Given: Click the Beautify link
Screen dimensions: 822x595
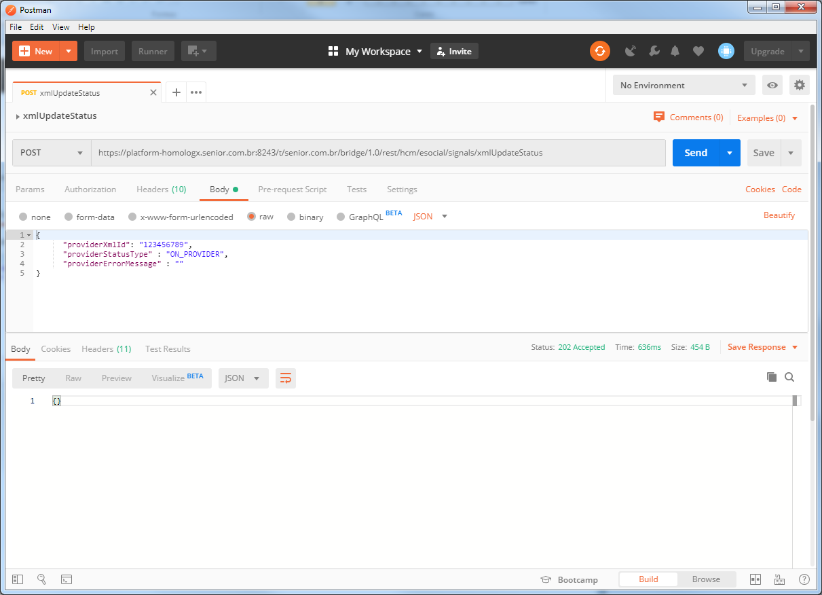Looking at the screenshot, I should (x=779, y=215).
